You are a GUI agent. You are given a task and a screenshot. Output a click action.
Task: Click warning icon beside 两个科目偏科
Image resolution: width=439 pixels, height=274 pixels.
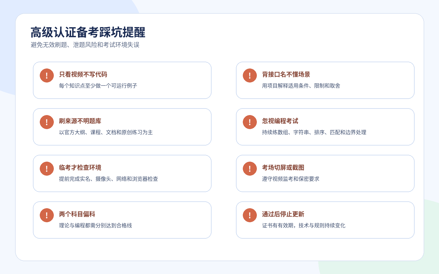tap(47, 215)
